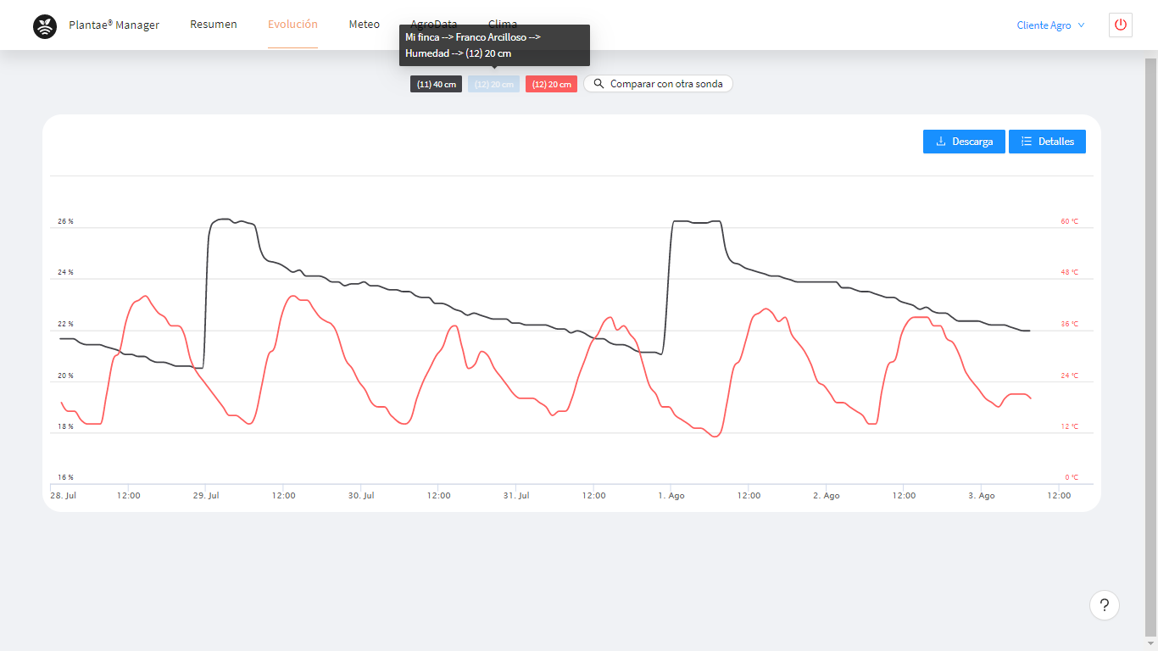
Task: Click the download arrow icon in Descarga
Action: click(x=941, y=142)
